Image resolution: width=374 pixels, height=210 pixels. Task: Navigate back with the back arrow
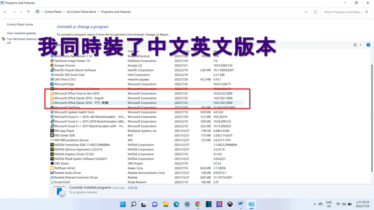(x=5, y=11)
